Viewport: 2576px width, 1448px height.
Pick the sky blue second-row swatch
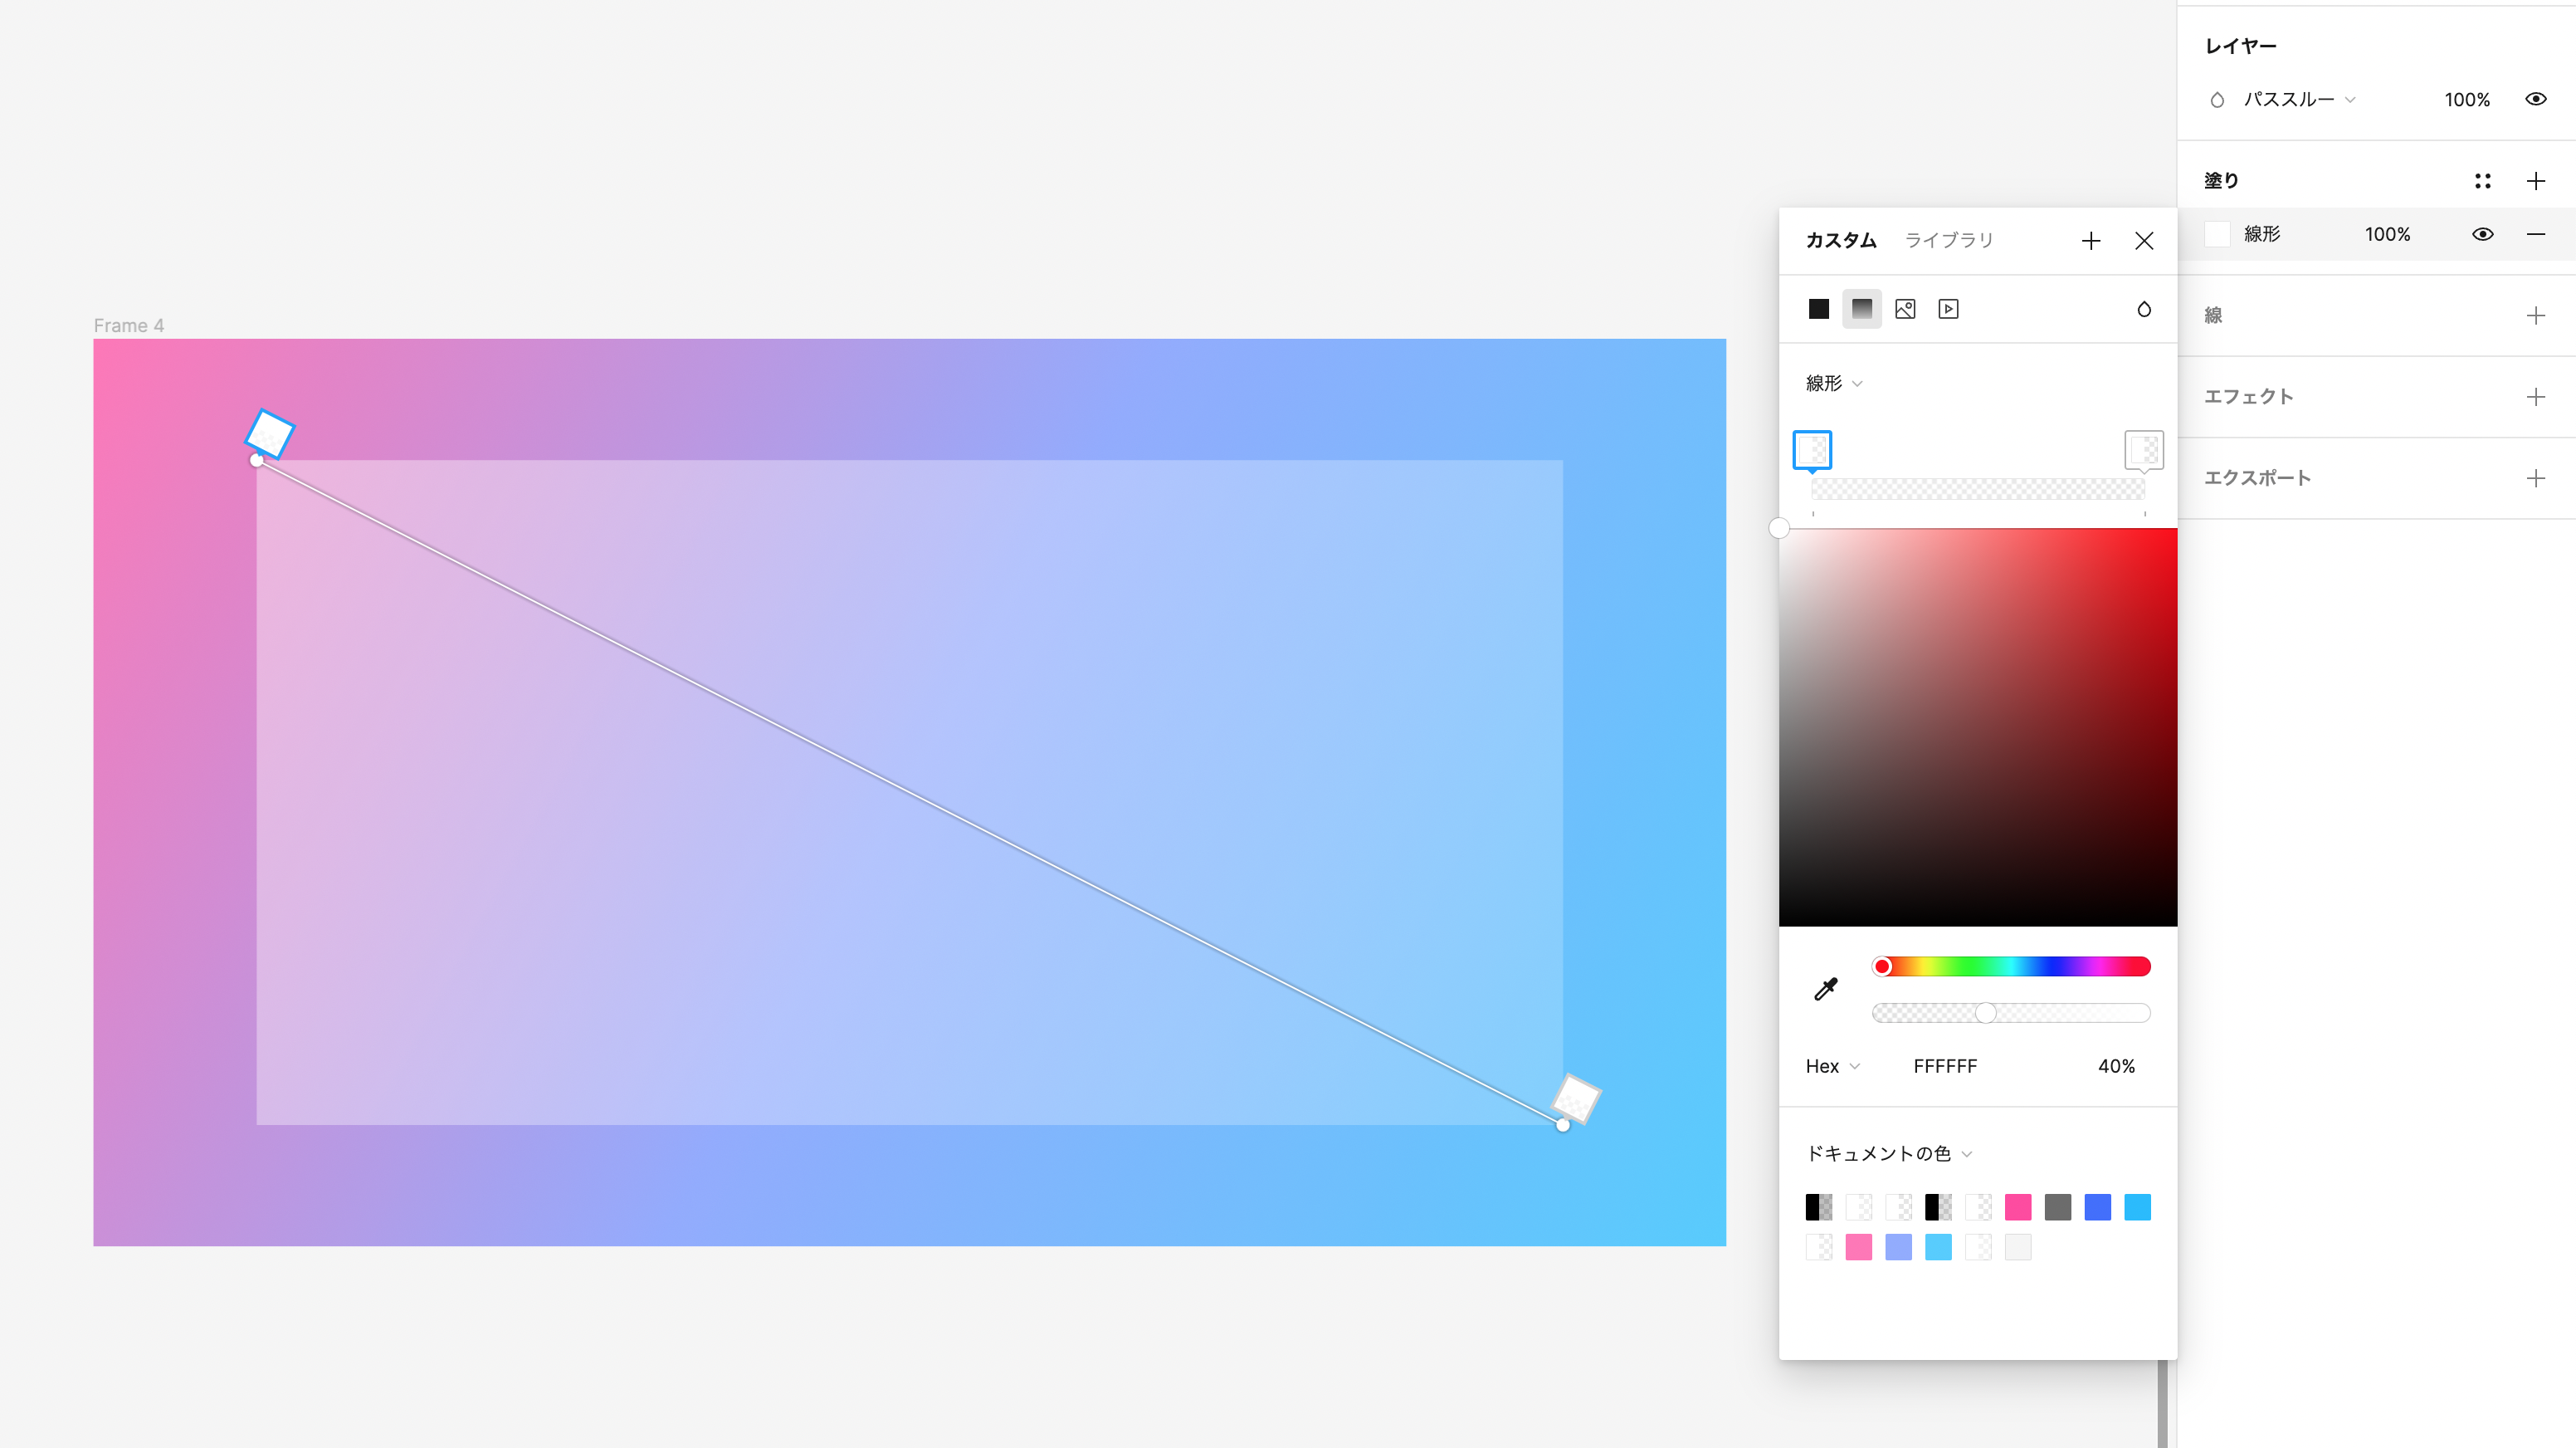tap(1938, 1247)
